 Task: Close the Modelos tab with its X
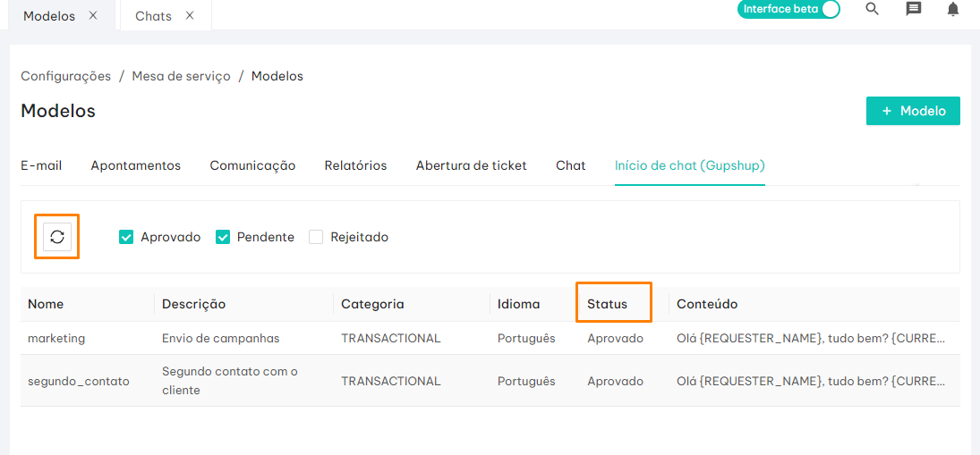coord(93,15)
